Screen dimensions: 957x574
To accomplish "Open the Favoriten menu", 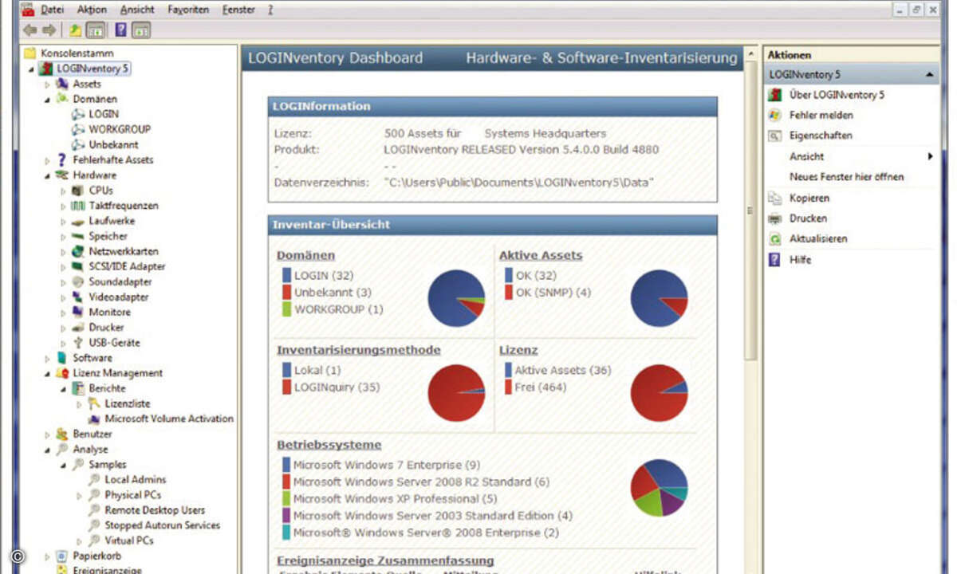I will point(188,10).
